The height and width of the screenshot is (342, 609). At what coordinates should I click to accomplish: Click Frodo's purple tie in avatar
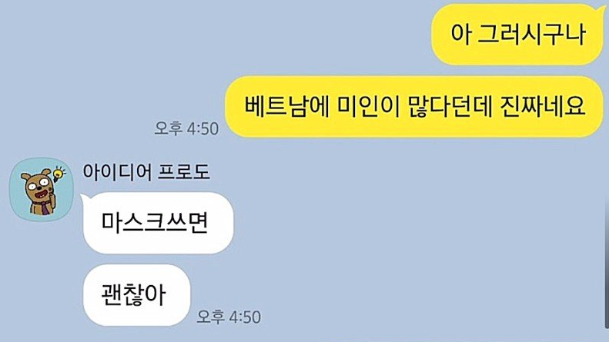[x=46, y=208]
